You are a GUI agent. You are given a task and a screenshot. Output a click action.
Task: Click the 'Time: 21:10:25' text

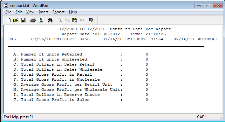[148, 34]
